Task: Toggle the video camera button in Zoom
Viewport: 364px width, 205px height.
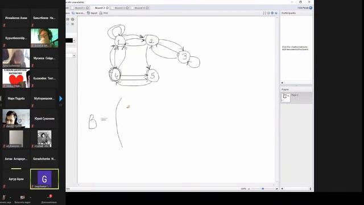Action: pyautogui.click(x=22, y=198)
